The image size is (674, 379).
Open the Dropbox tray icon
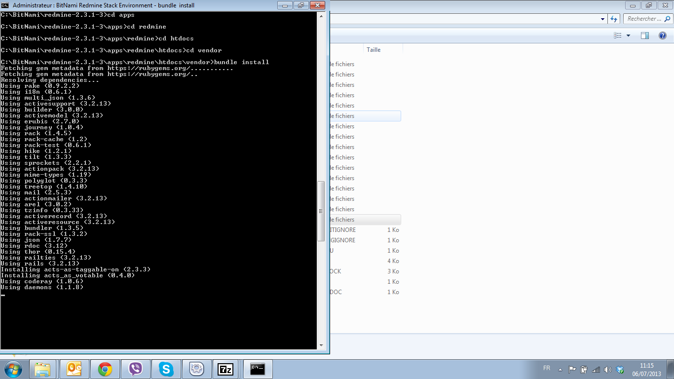(620, 369)
